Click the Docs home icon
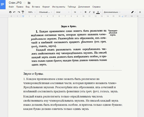 pyautogui.click(x=3, y=5)
